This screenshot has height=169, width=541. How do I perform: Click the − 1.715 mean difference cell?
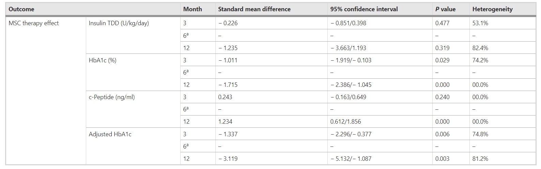tap(228, 85)
